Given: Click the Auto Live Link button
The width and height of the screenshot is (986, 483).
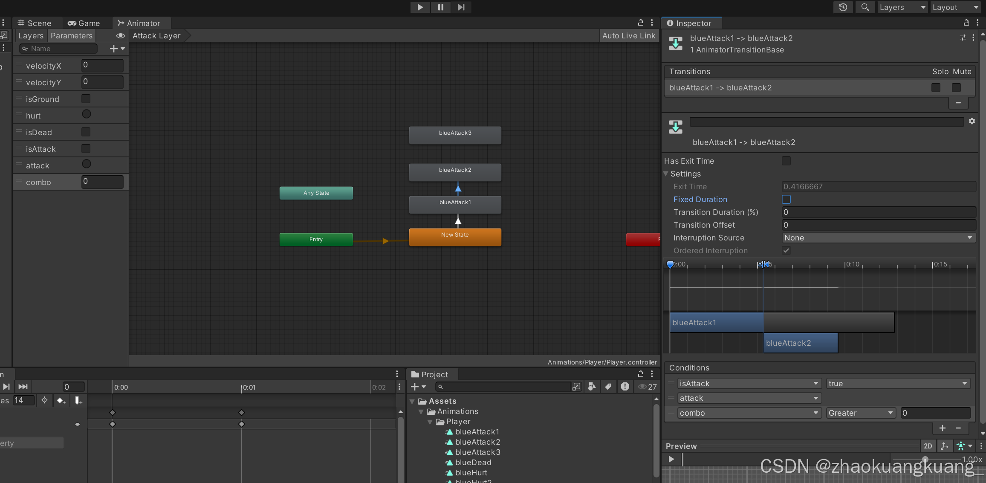Looking at the screenshot, I should coord(629,36).
